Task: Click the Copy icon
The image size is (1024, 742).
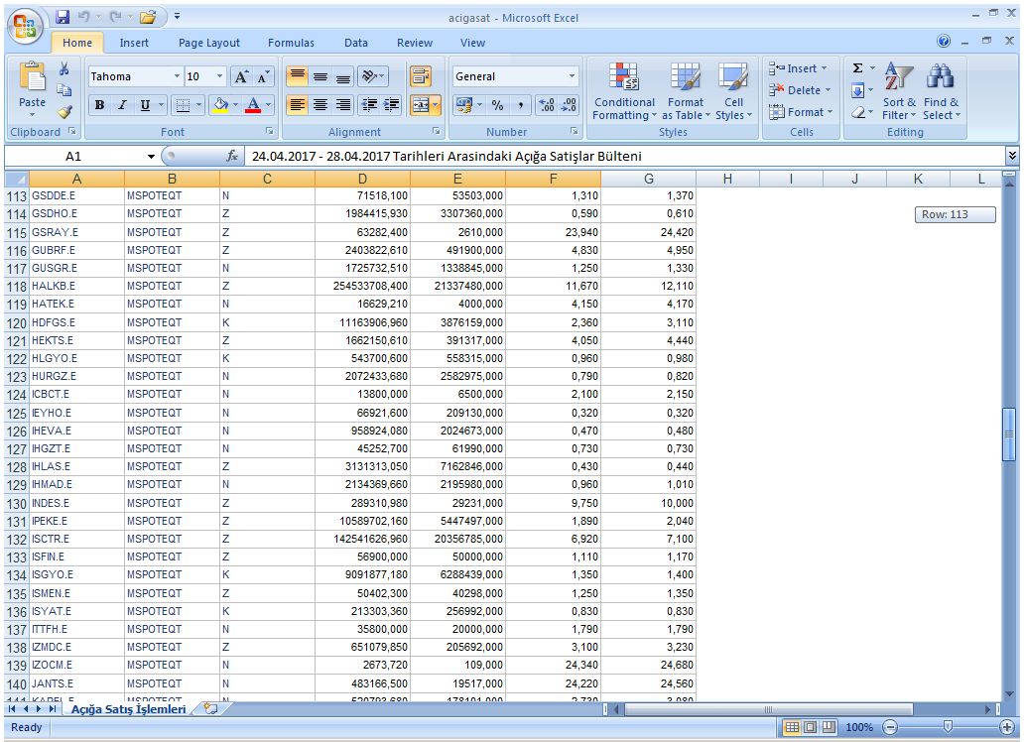Action: tap(64, 90)
